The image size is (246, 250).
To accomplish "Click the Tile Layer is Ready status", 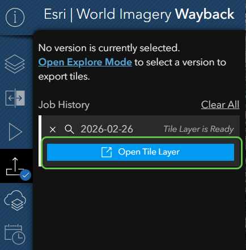I will point(198,129).
